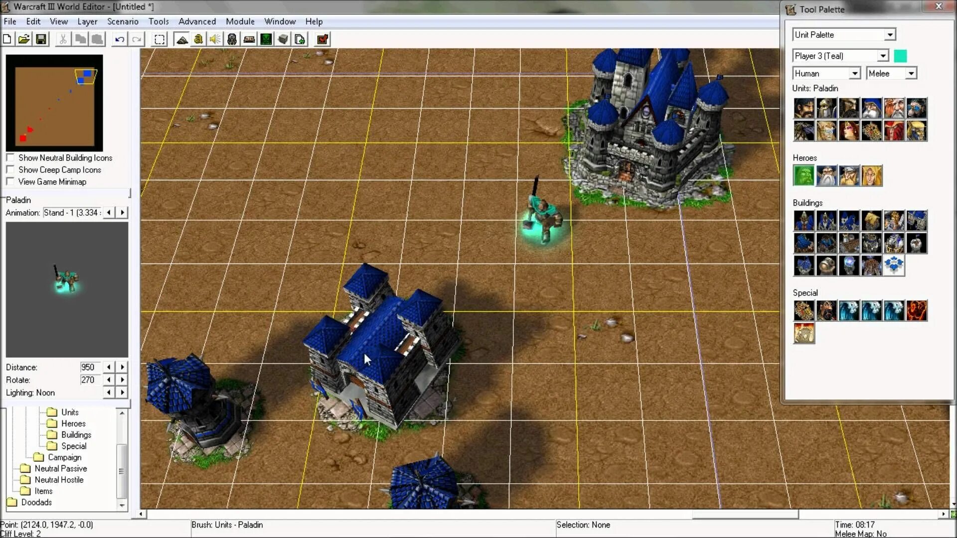Expand the Units tree item
957x538 pixels.
[x=70, y=412]
